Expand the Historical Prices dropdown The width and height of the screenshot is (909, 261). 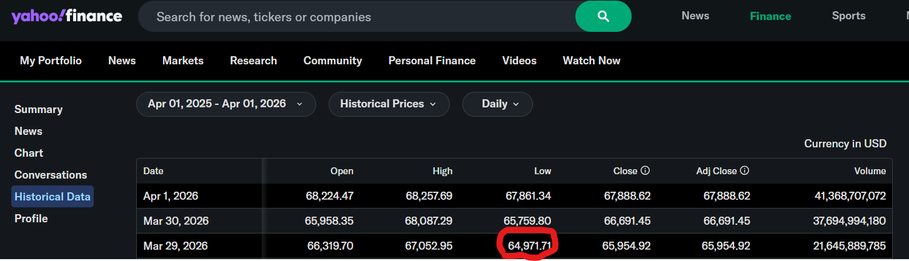coord(389,104)
